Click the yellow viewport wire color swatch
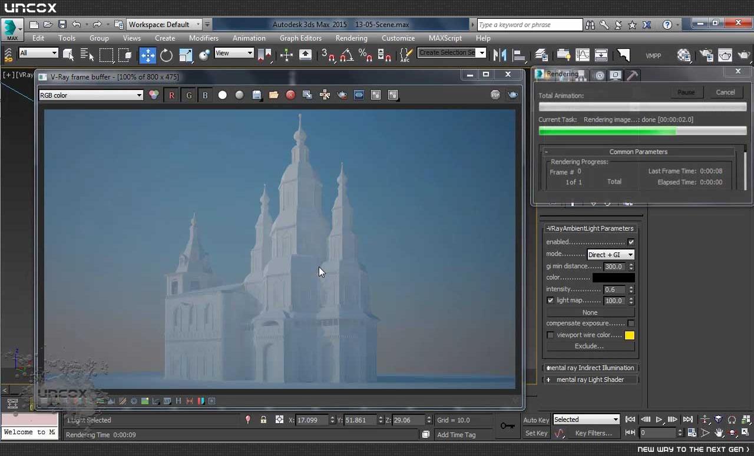754x456 pixels. click(630, 335)
